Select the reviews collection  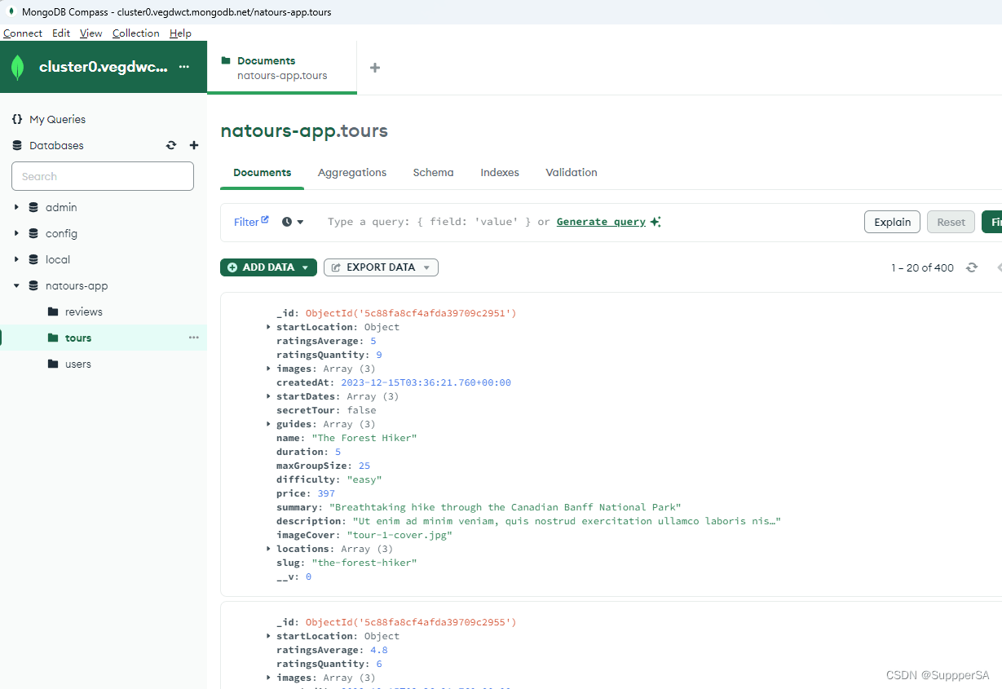(x=84, y=311)
